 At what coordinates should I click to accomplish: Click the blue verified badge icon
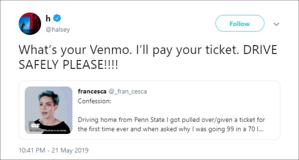coord(57,18)
